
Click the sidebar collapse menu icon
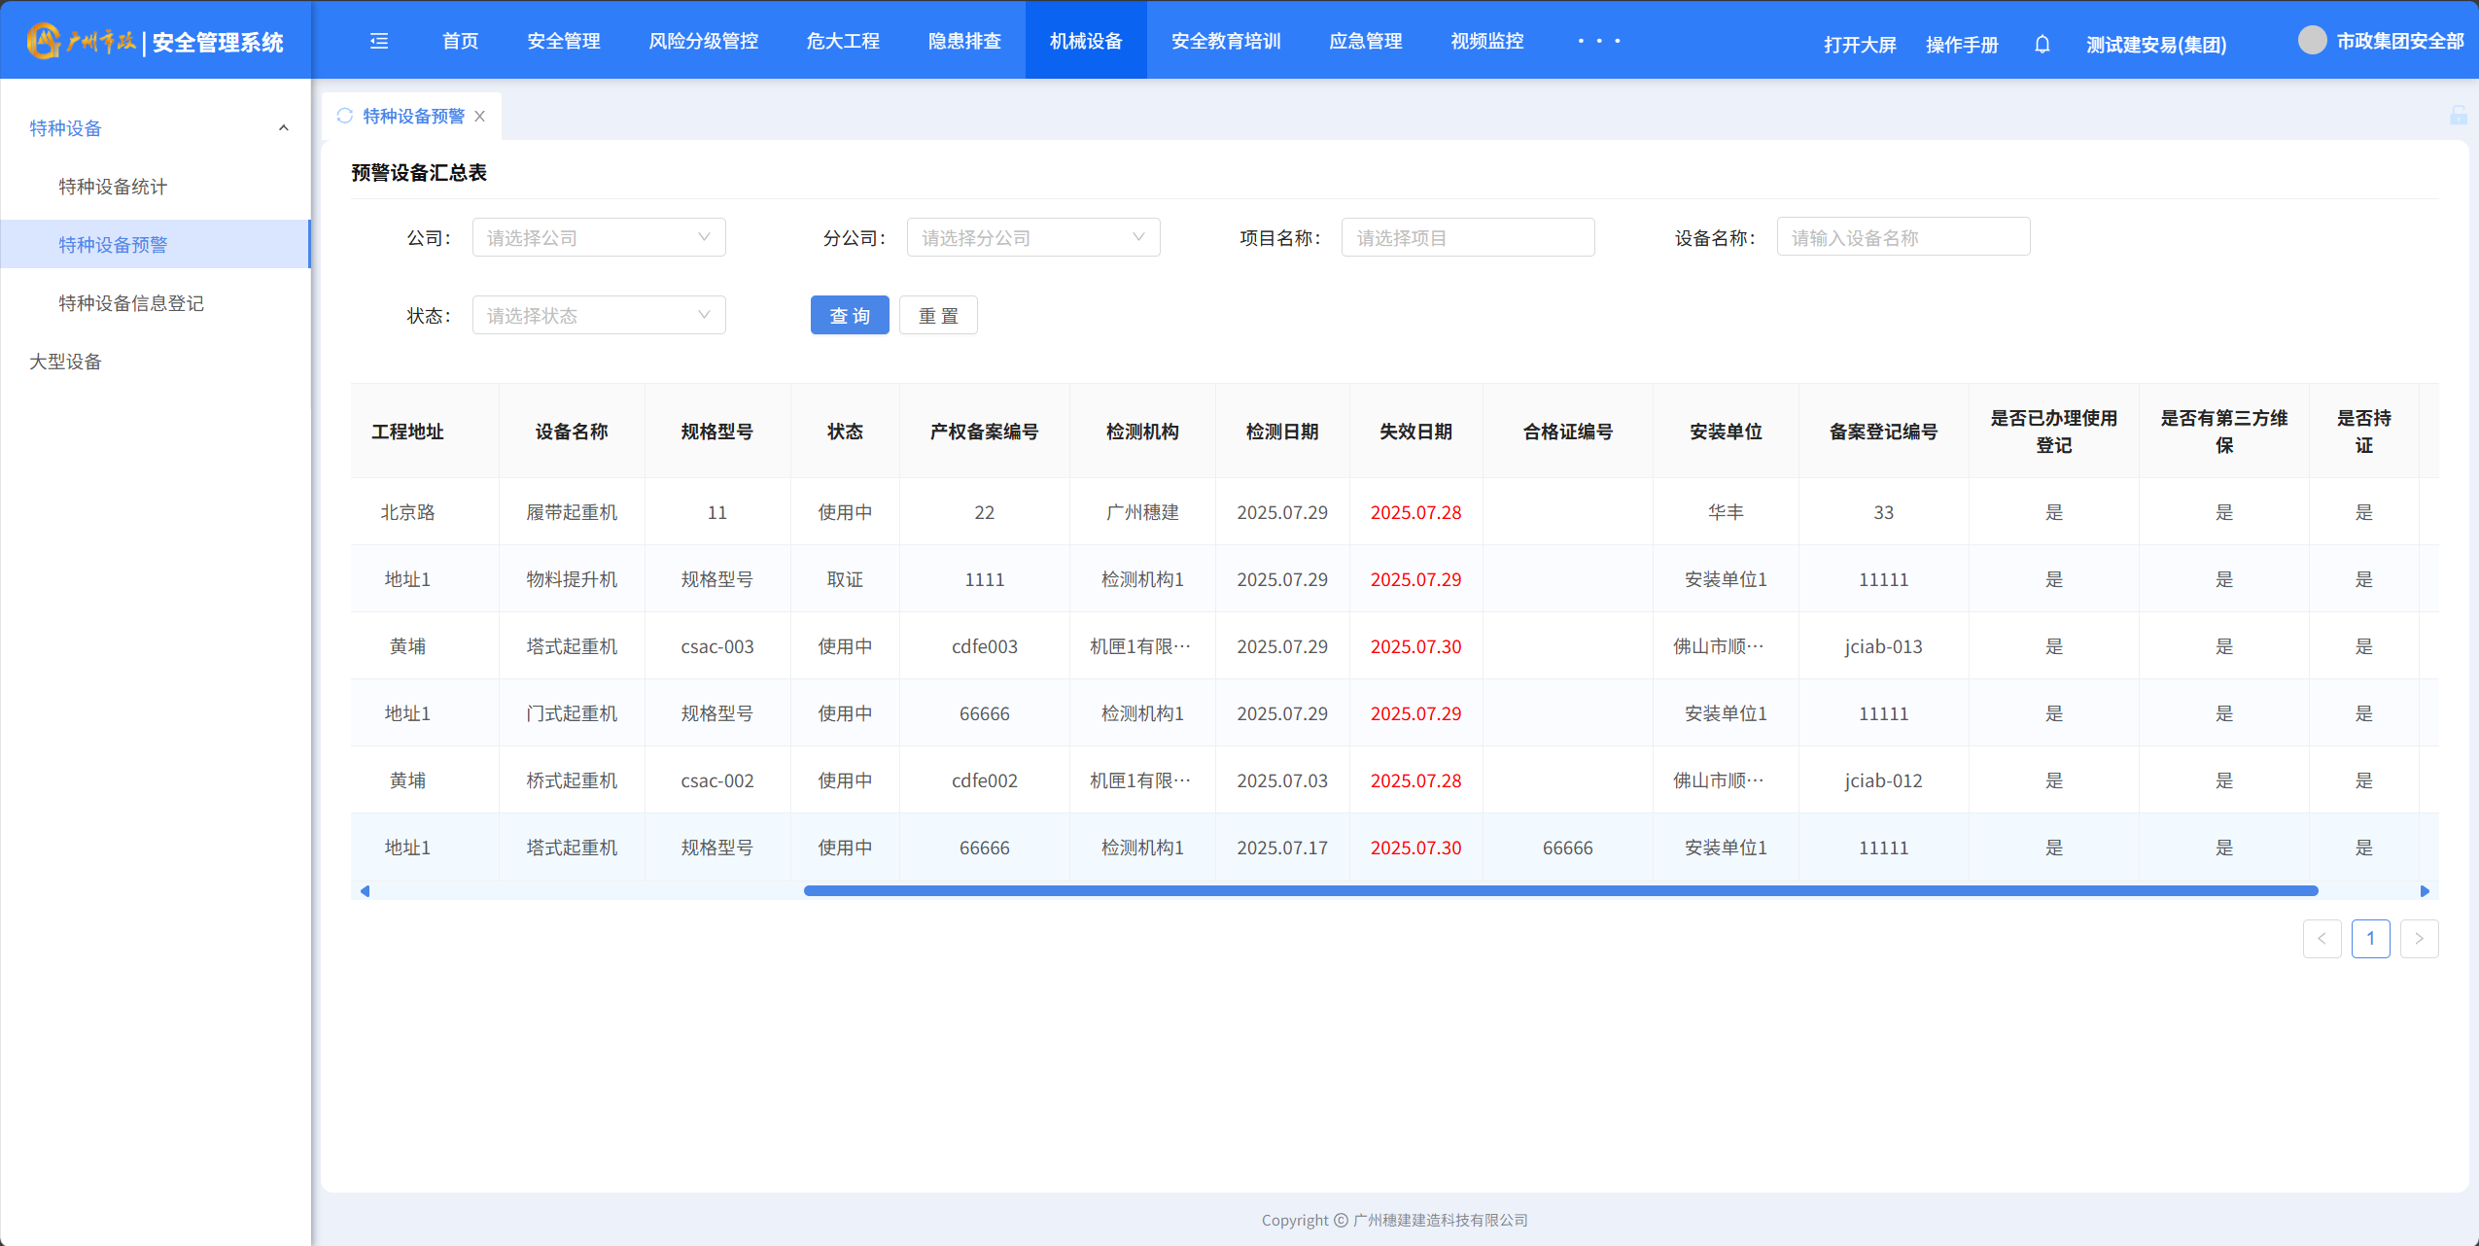coord(379,41)
